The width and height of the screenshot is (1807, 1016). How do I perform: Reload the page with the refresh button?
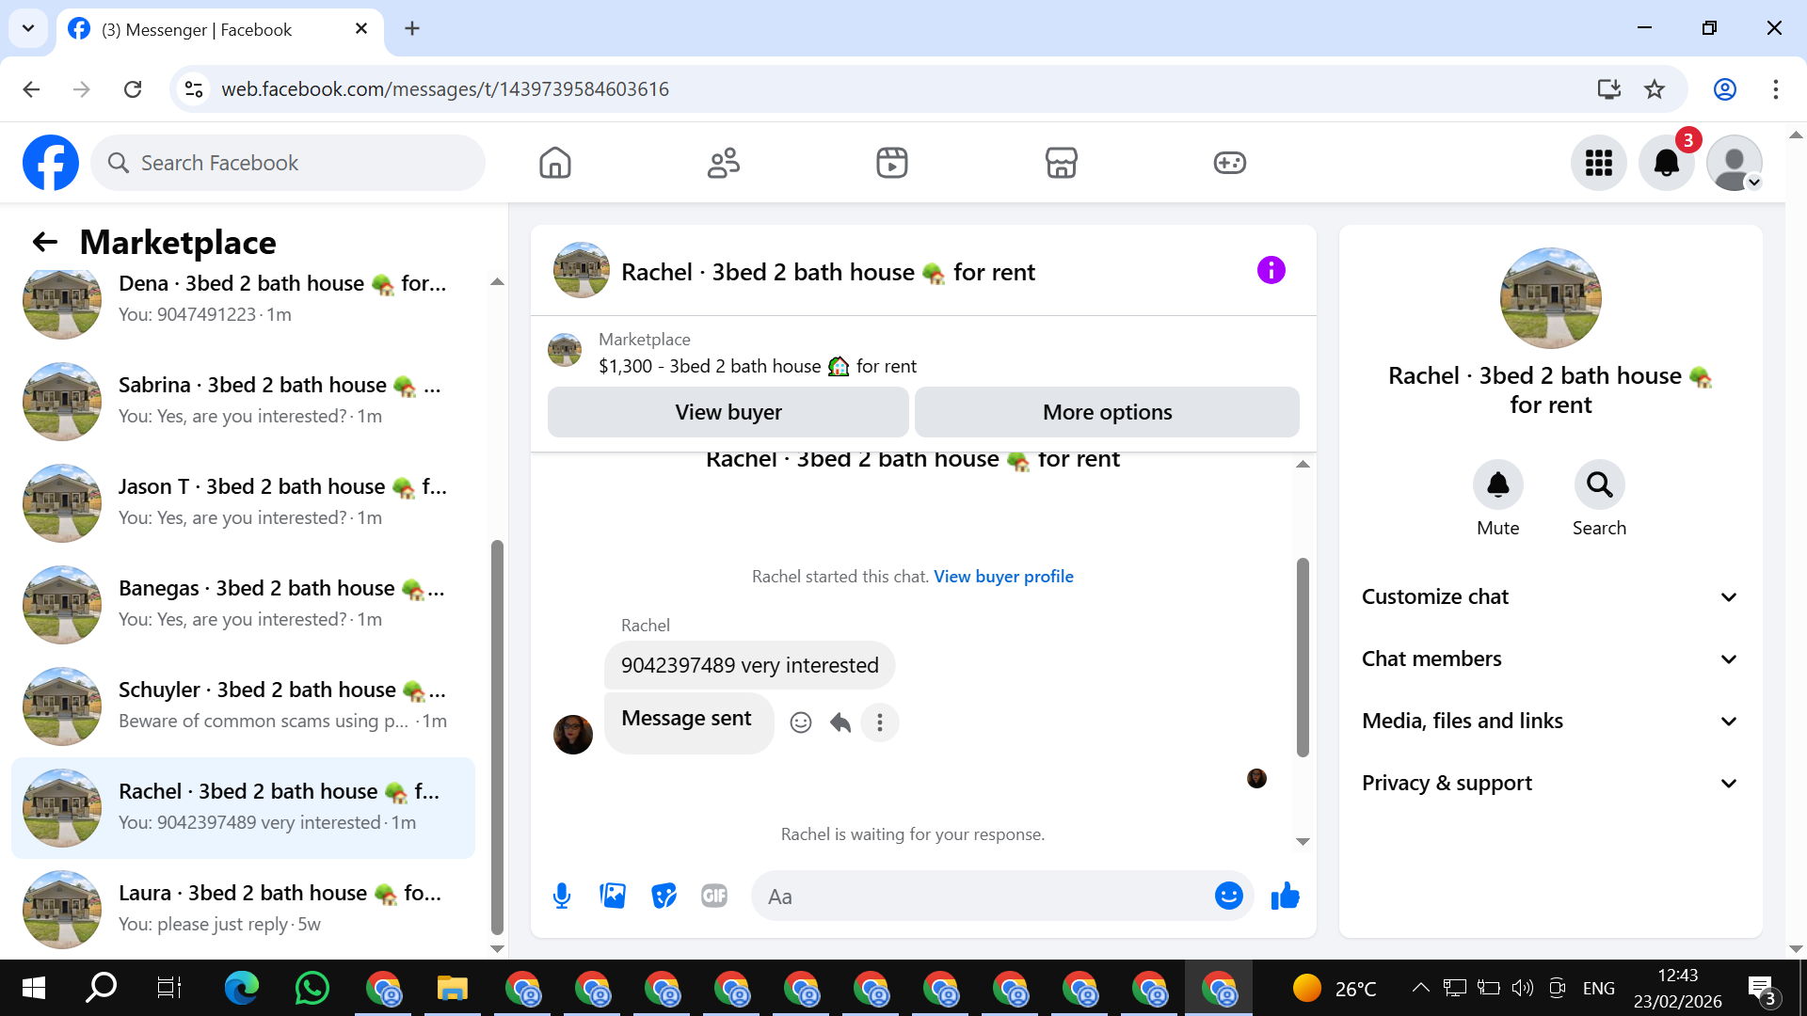(133, 89)
